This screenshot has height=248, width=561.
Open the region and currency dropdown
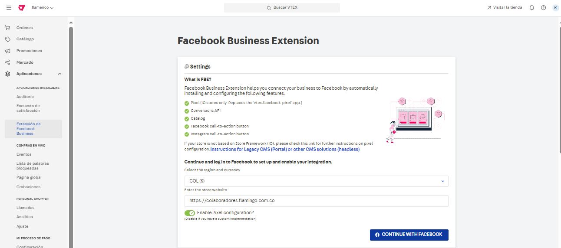coord(316,181)
